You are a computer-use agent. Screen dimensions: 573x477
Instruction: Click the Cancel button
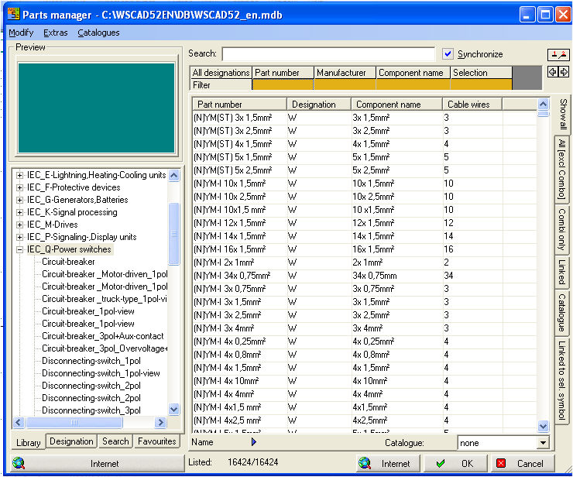523,464
